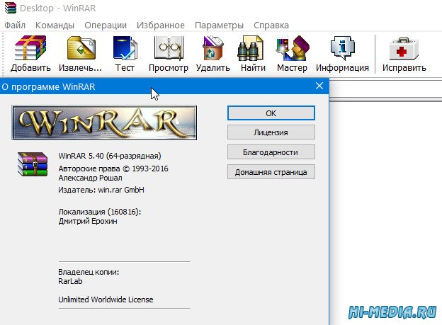442x325 pixels.
Task: Open the Избранное menu
Action: 161,25
